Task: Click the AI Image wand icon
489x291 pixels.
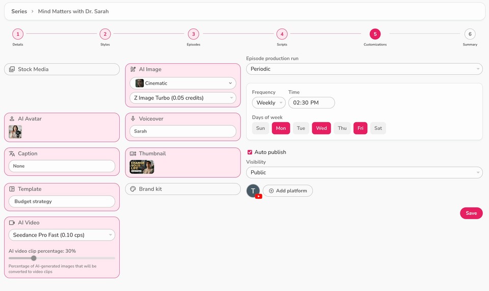Action: coord(133,69)
